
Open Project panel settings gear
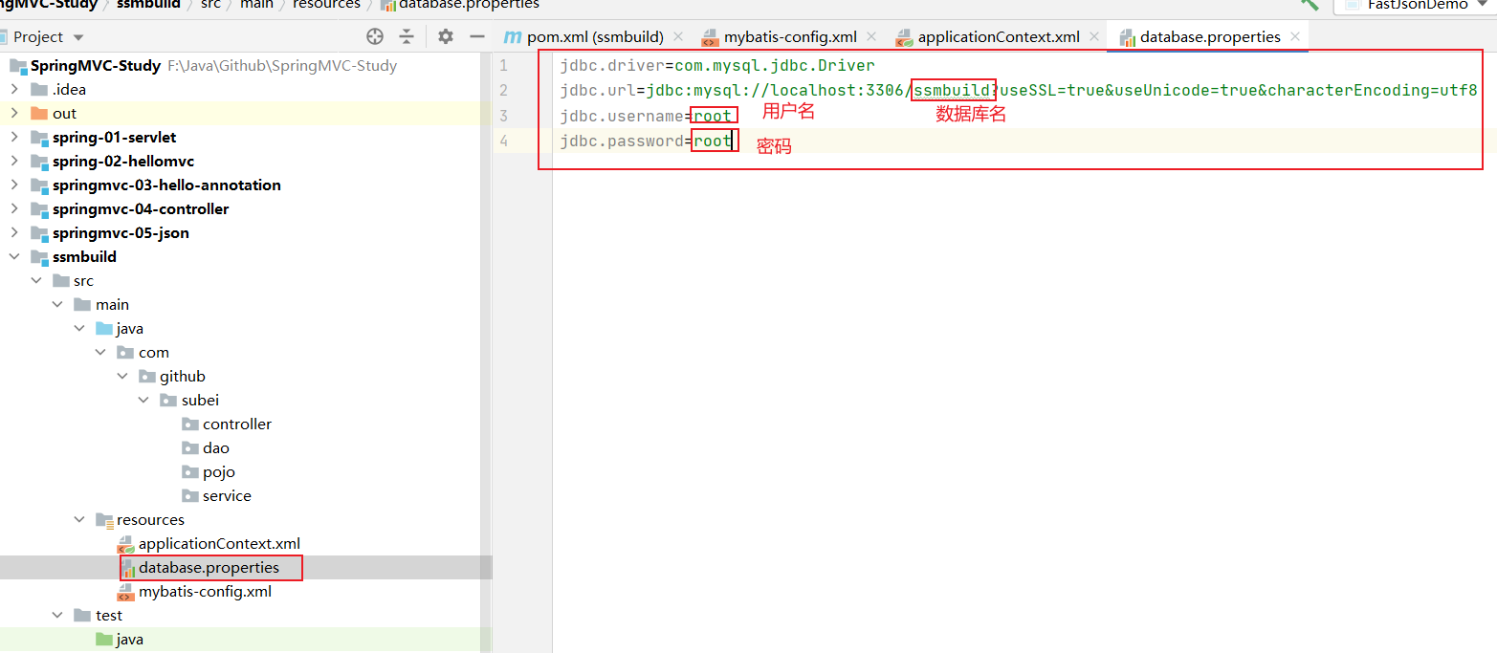pyautogui.click(x=446, y=36)
